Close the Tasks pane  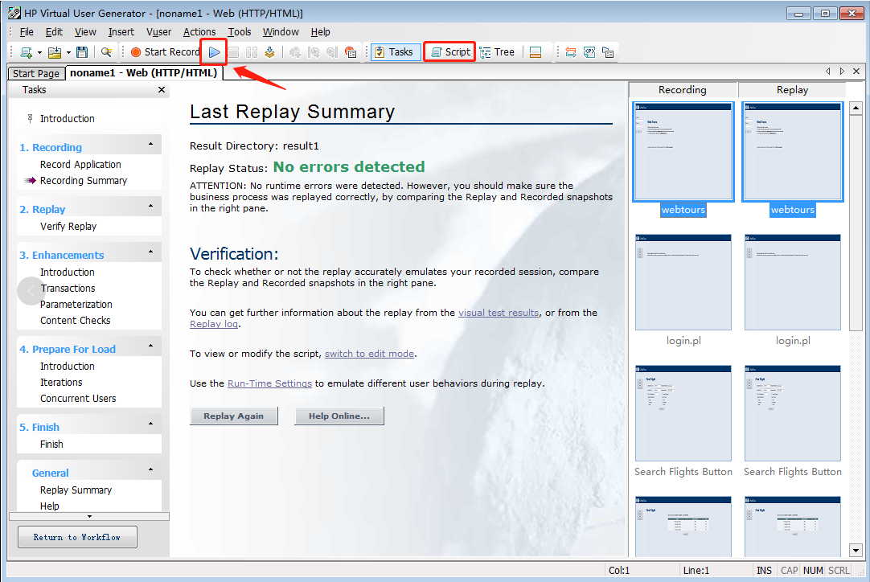tap(162, 90)
